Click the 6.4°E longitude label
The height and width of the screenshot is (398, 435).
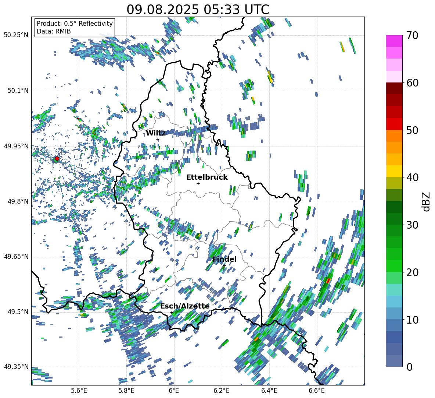[269, 391]
